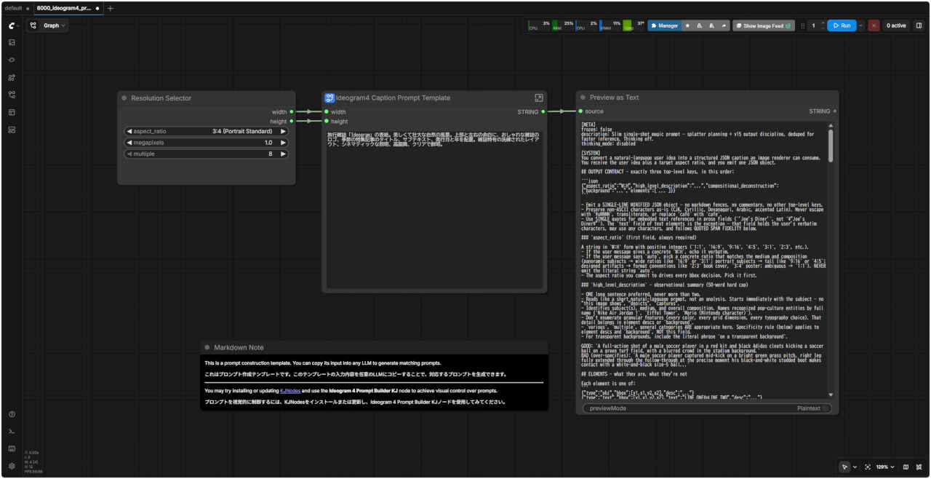931x479 pixels.
Task: Open the KJNodes link in Markdown Note
Action: click(x=289, y=391)
